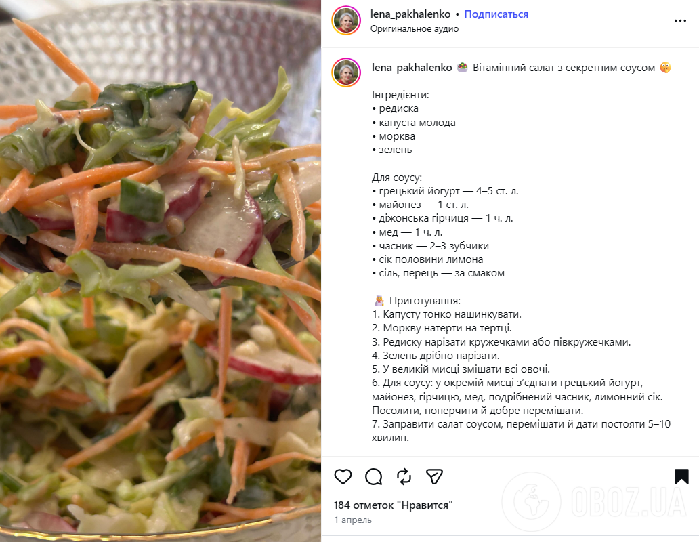Open lena_pakhalenko username in caption
This screenshot has width=699, height=542.
412,68
